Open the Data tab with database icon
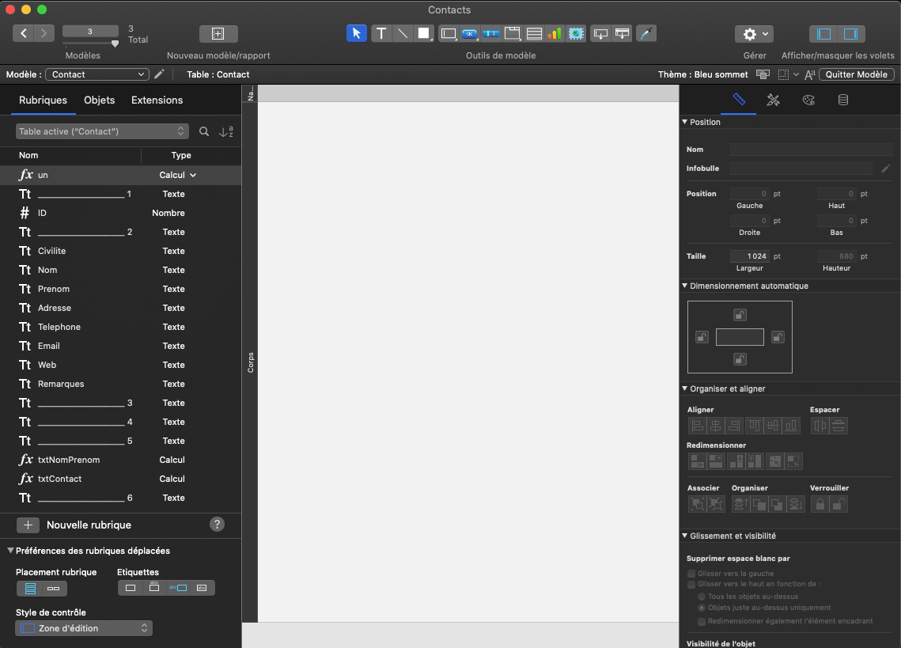This screenshot has height=648, width=901. (843, 100)
